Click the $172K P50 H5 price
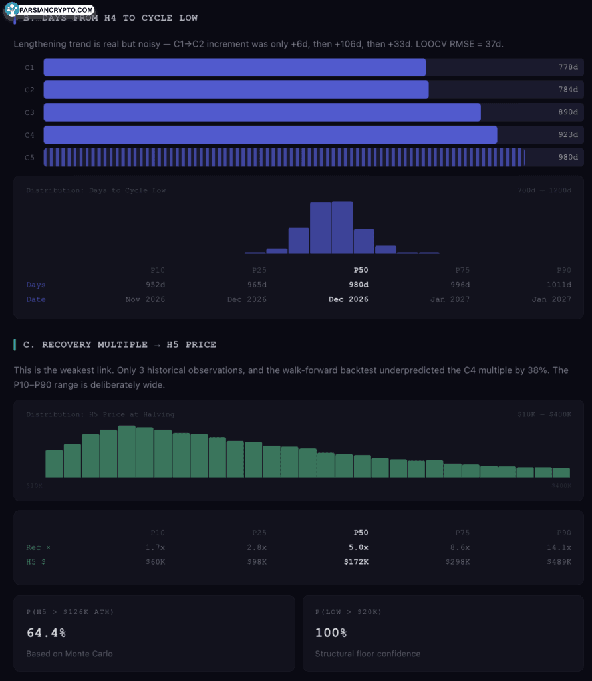The image size is (592, 681). pos(356,562)
